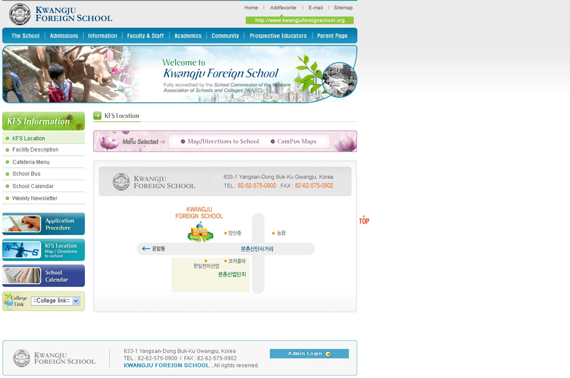
Task: Click the footer Kwangju Foreign School logo
Action: click(55, 358)
